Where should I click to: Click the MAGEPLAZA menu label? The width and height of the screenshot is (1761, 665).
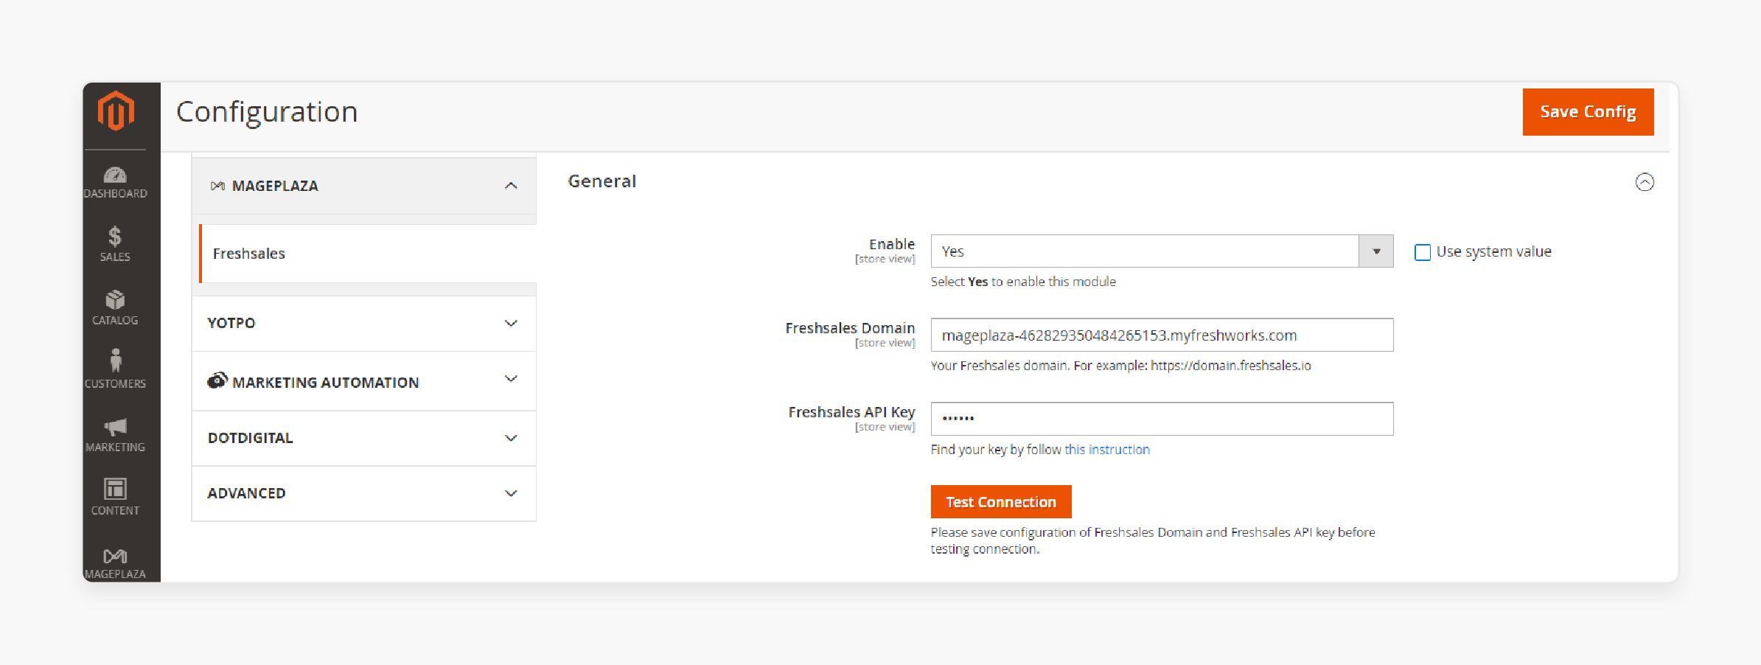pyautogui.click(x=275, y=186)
